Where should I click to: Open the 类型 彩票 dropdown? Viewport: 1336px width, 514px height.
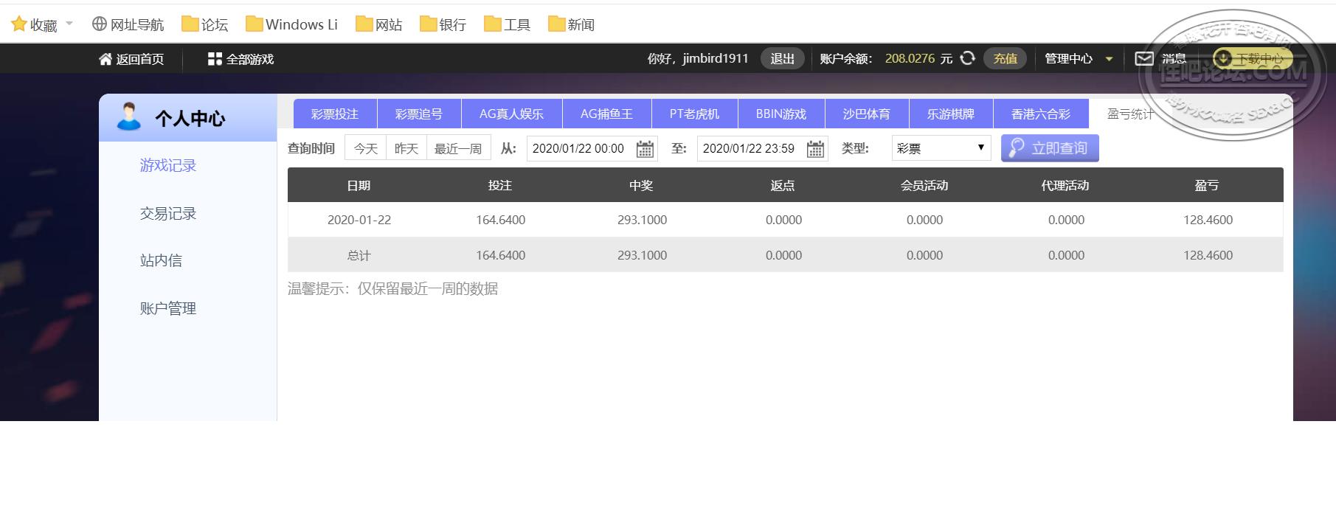click(x=941, y=148)
